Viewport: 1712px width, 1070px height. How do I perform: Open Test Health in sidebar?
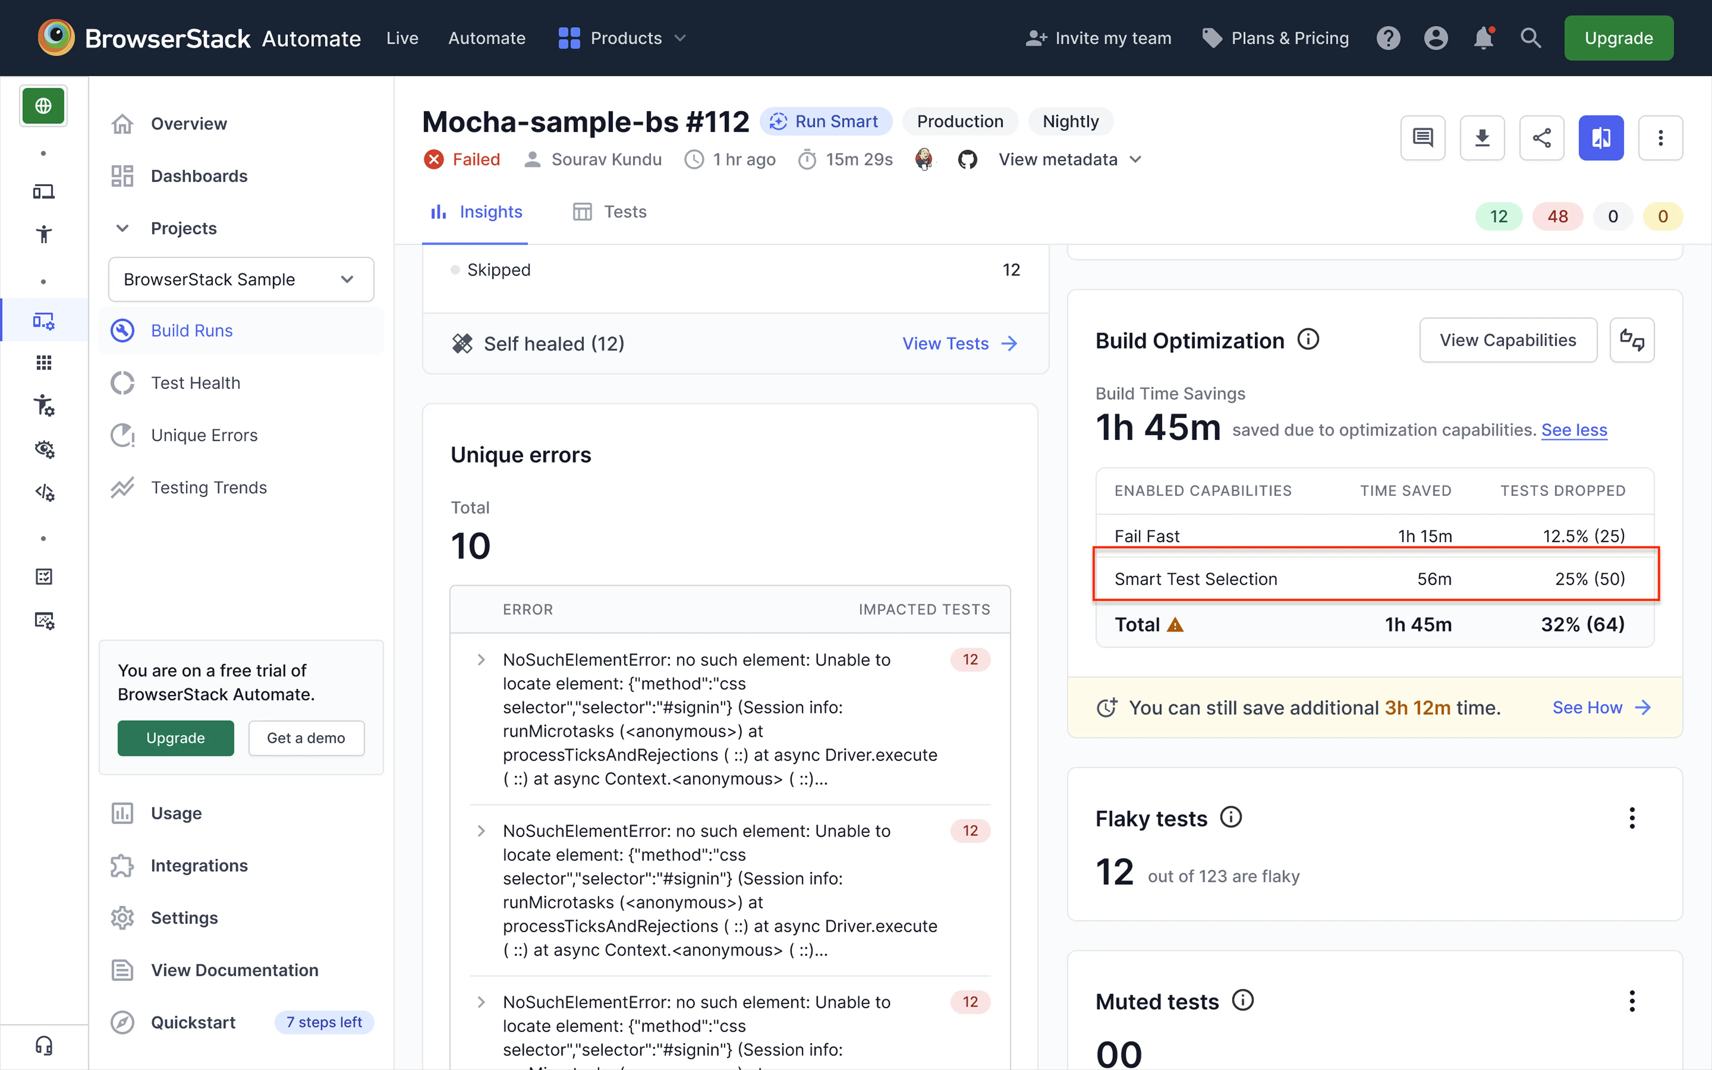pyautogui.click(x=241, y=383)
